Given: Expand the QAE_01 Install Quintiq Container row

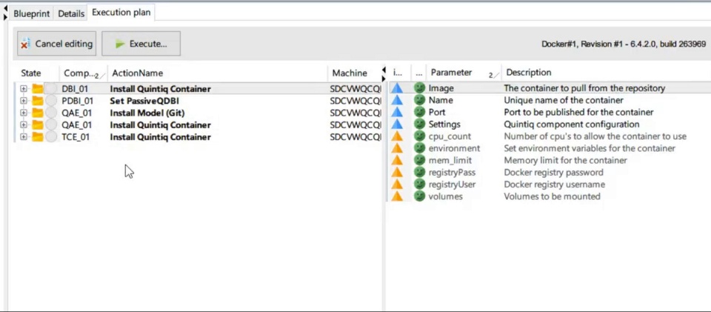Looking at the screenshot, I should (24, 125).
